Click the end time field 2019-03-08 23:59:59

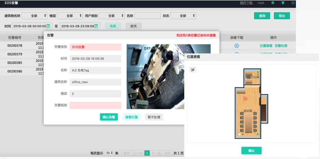pyautogui.click(x=80, y=26)
